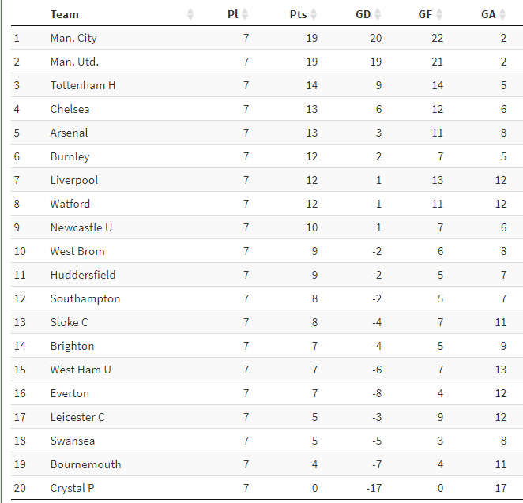Click Leicester C in the standings

tap(77, 417)
